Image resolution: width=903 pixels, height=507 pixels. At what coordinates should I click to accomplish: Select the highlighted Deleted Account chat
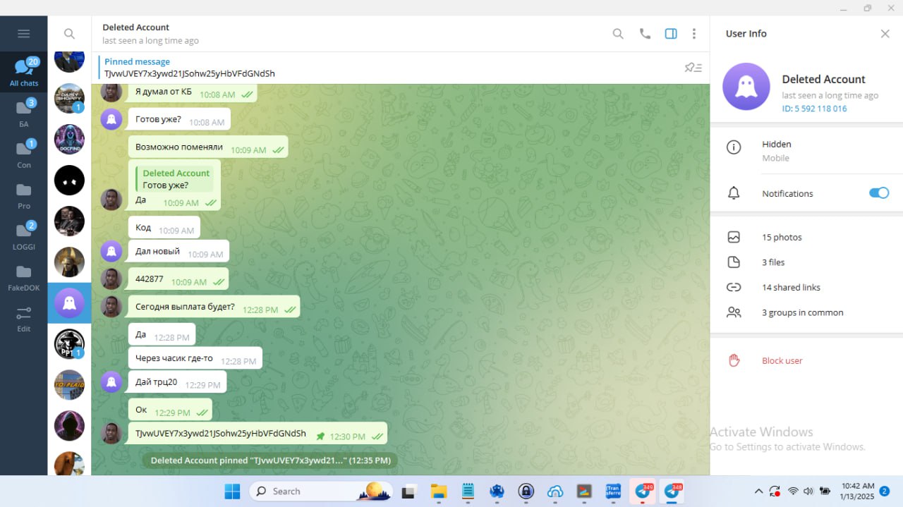(x=69, y=303)
